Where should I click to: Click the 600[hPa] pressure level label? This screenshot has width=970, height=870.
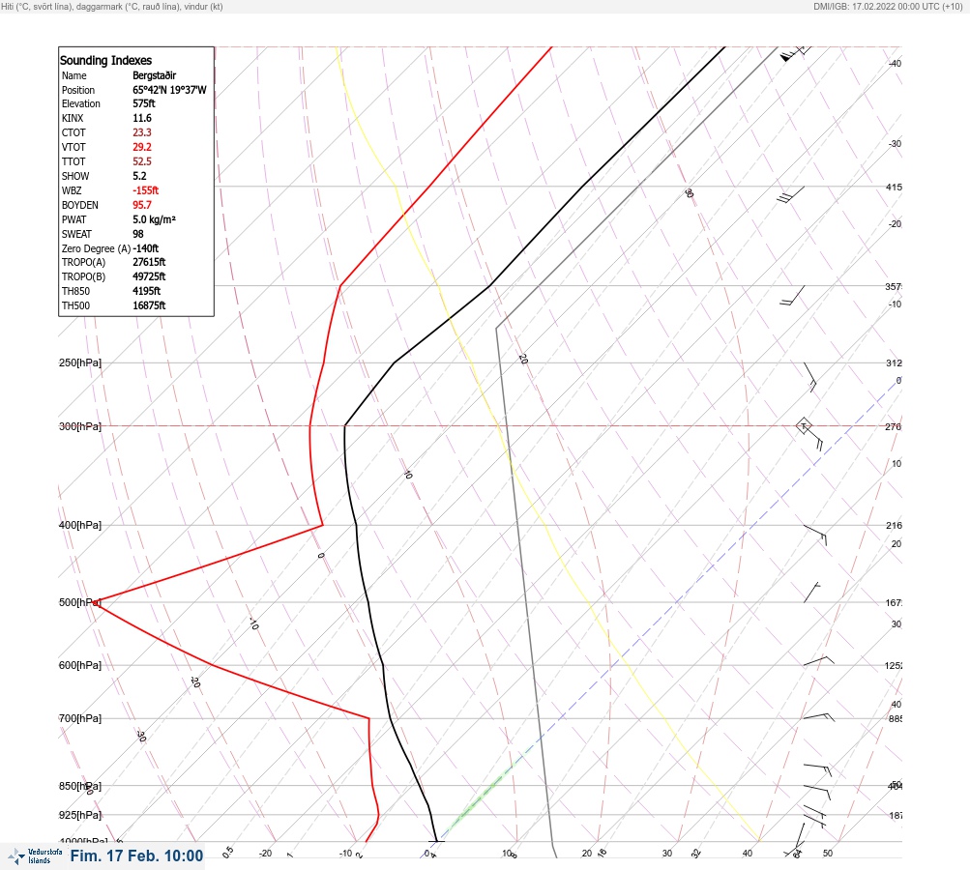tap(80, 665)
